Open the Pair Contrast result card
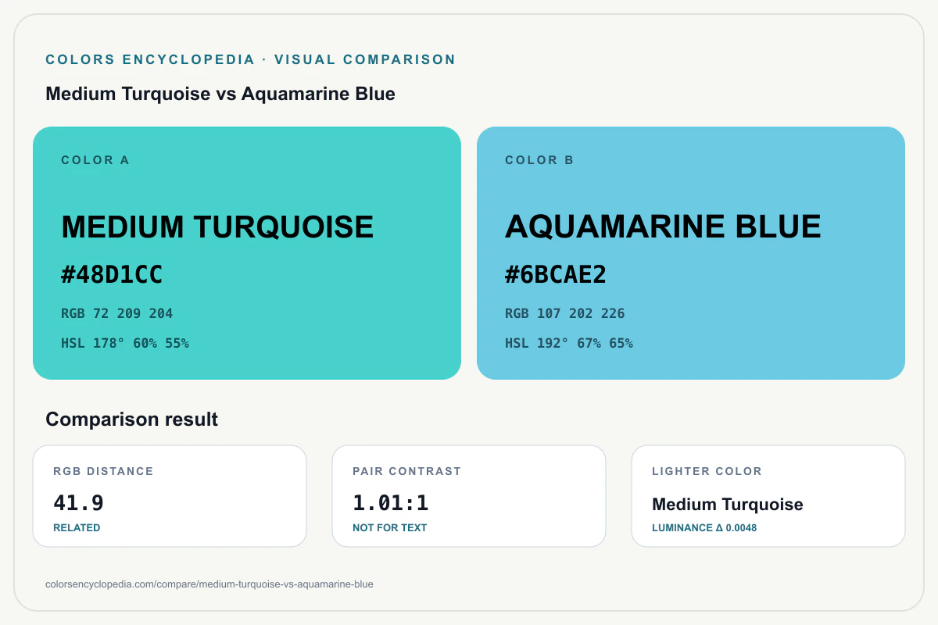 (x=469, y=496)
